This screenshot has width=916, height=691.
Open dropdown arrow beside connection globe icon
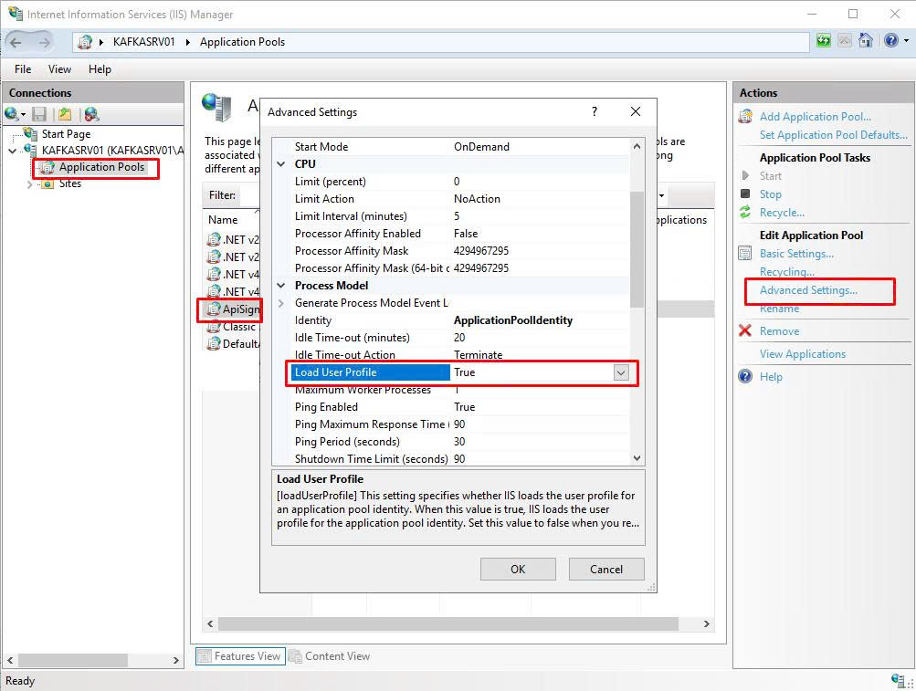[23, 114]
